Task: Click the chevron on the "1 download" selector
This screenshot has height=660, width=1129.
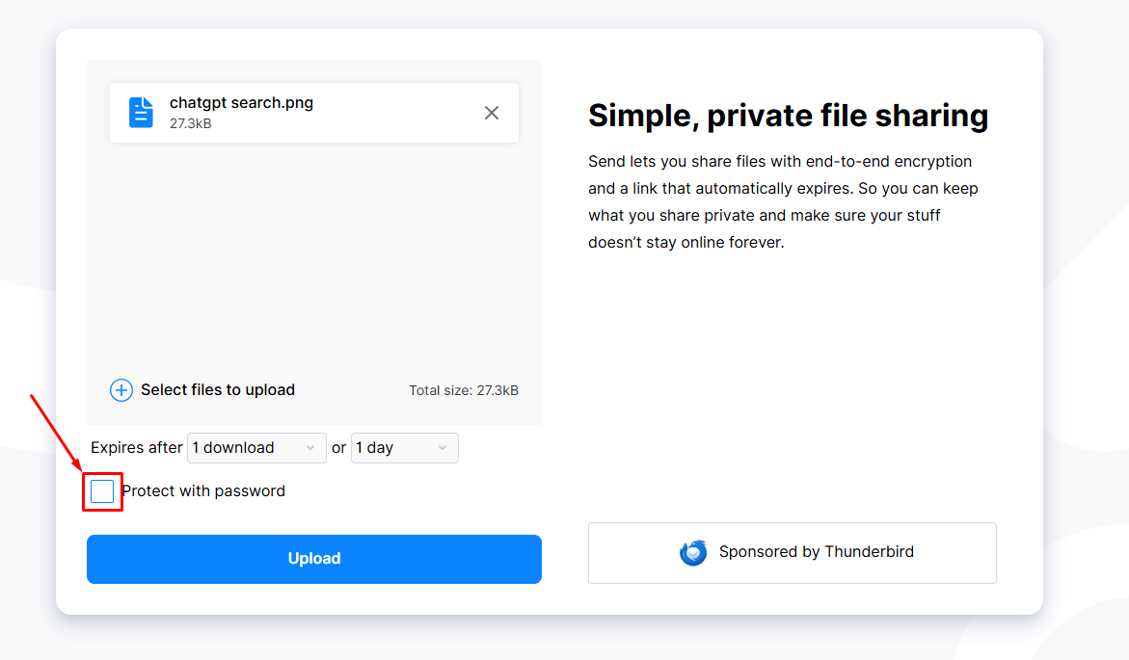Action: [310, 447]
